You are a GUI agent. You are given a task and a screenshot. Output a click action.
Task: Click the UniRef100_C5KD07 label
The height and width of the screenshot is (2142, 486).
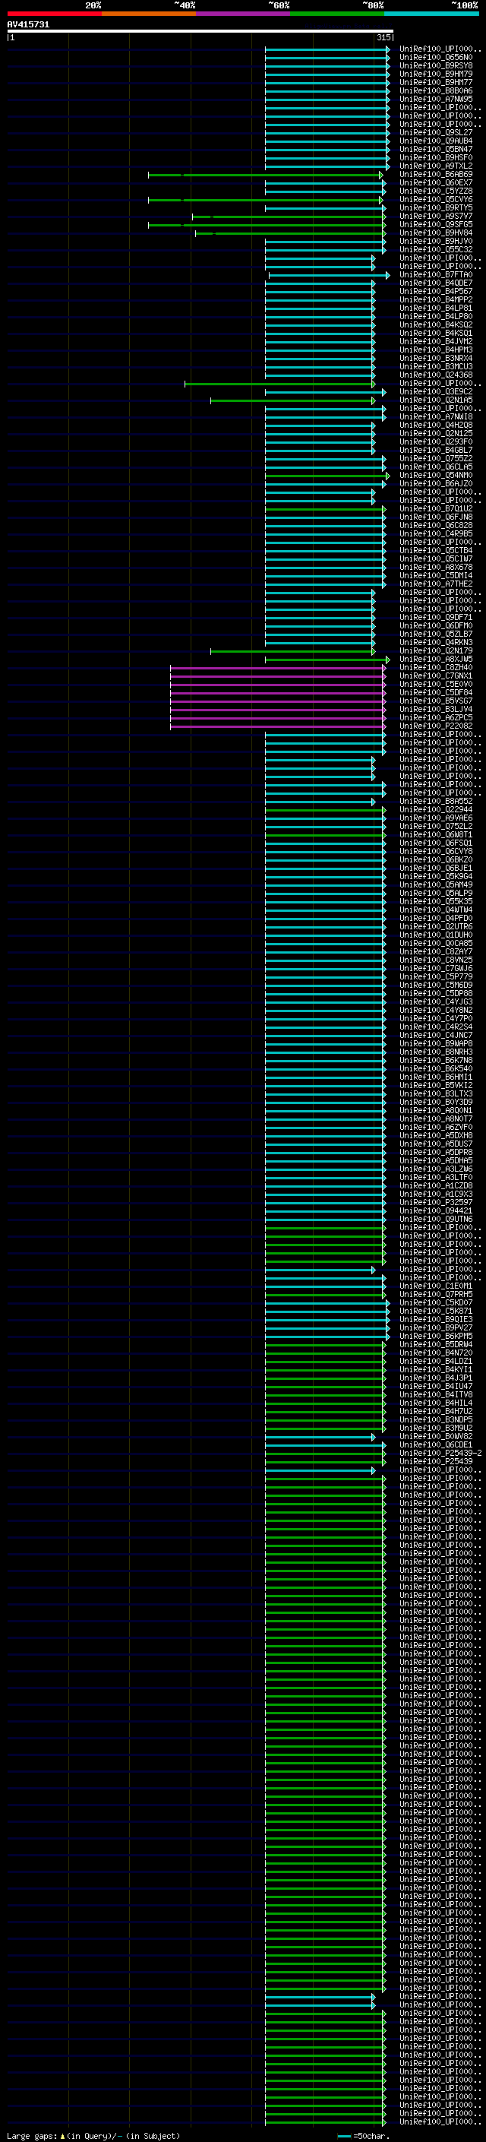[436, 1302]
